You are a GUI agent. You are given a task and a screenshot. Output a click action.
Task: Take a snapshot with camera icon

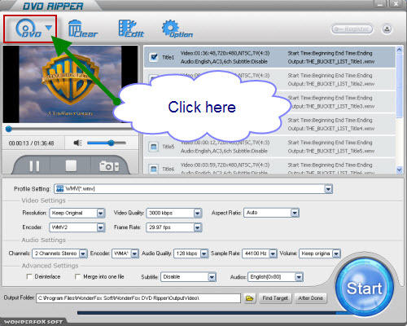point(107,166)
